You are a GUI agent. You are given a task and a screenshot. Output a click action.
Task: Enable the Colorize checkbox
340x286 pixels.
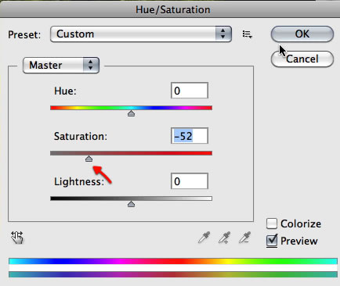[272, 223]
